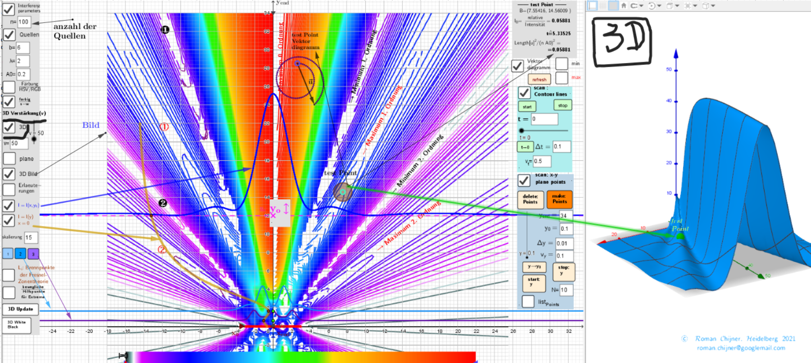Toggle grid display in 3D view toolbar

point(603,5)
